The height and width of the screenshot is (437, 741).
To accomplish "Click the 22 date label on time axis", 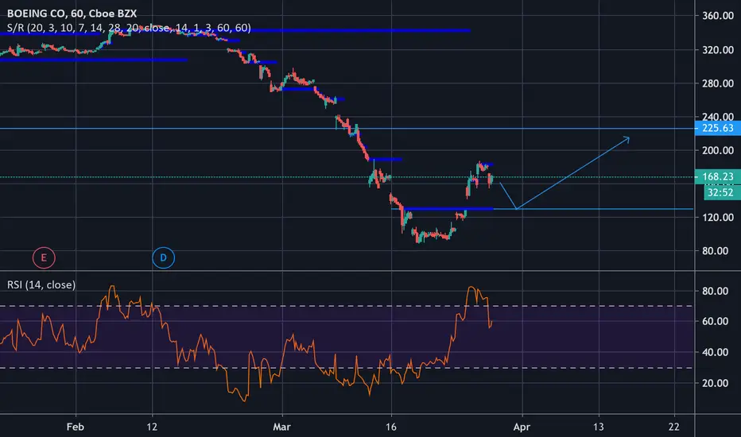I will 674,427.
